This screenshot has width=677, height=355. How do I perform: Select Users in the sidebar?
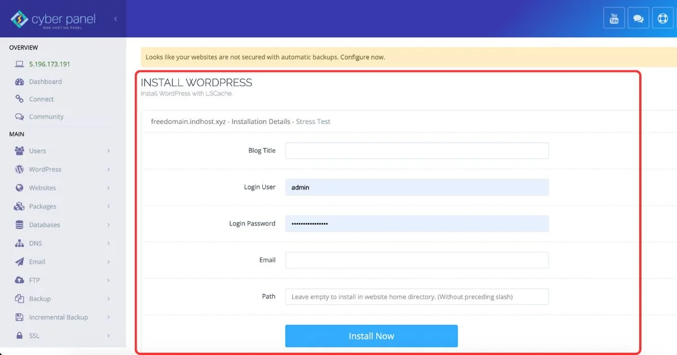tap(37, 151)
